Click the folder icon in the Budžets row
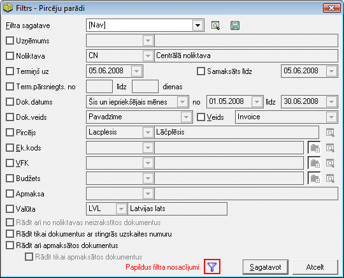The height and width of the screenshot is (278, 344). [x=315, y=179]
